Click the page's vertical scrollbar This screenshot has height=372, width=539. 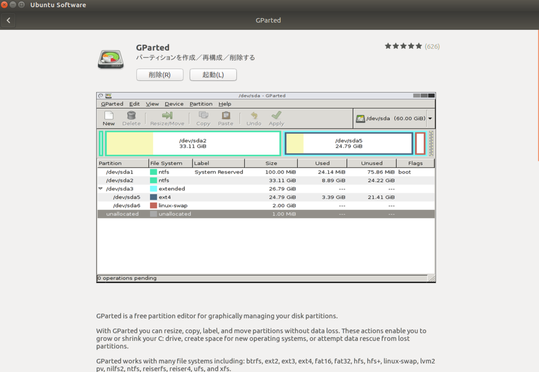coord(538,95)
